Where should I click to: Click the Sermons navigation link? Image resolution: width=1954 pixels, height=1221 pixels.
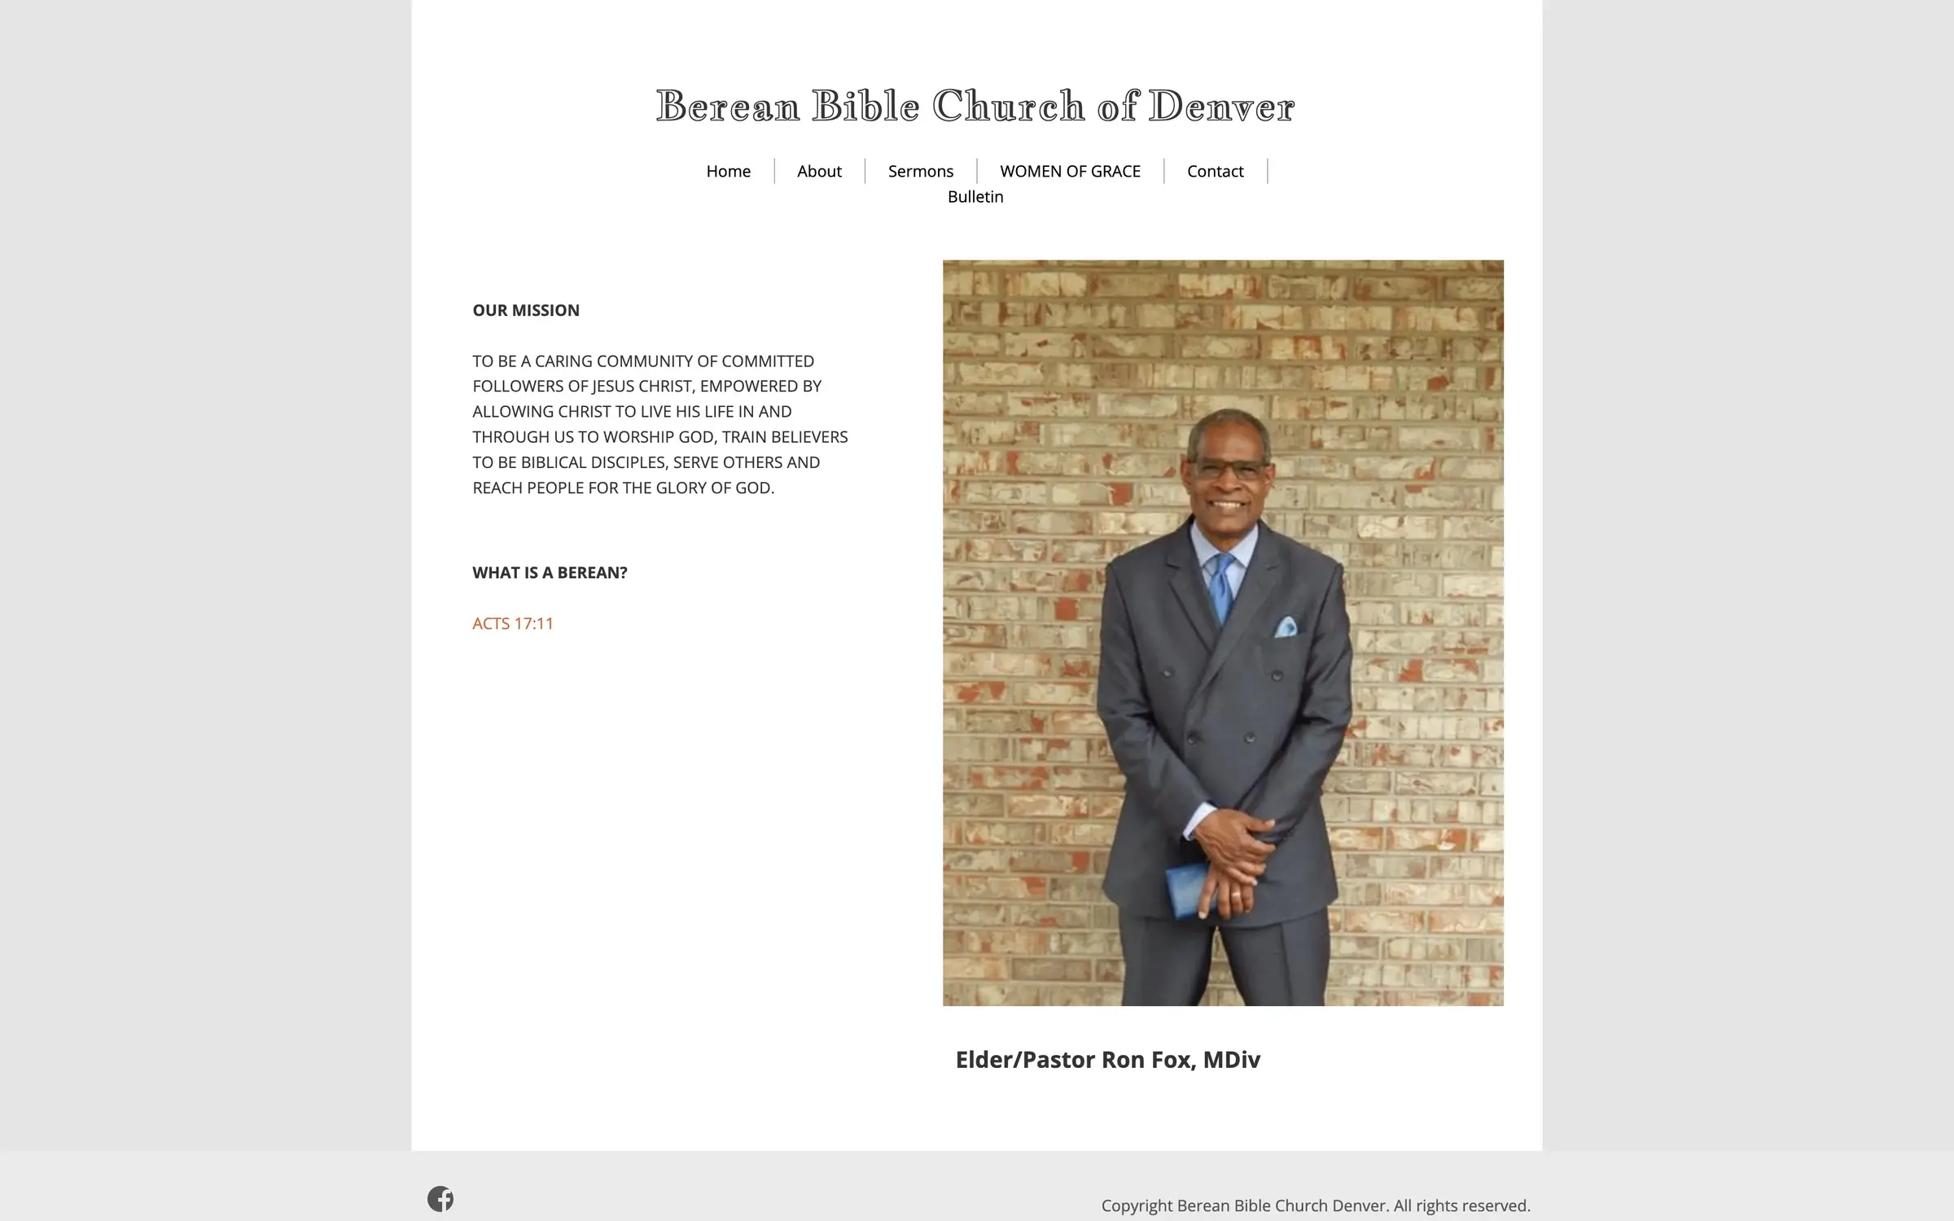click(920, 170)
